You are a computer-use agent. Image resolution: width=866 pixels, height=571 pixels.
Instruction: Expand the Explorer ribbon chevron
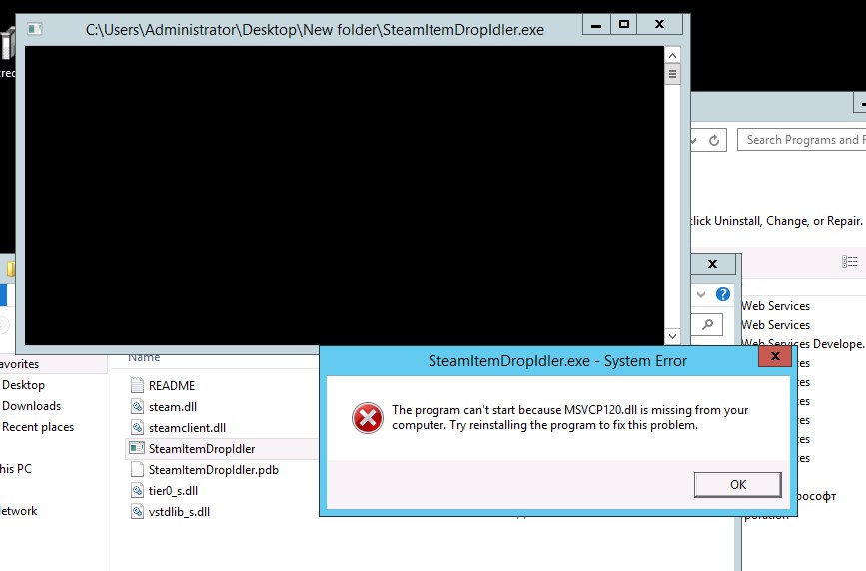[x=701, y=294]
